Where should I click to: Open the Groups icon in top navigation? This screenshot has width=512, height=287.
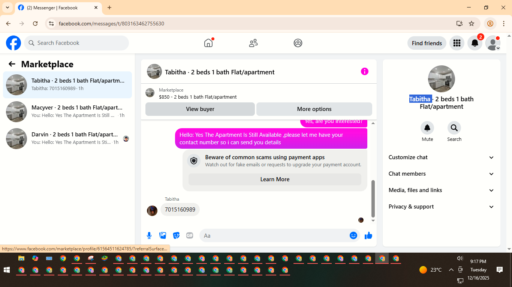(x=298, y=43)
